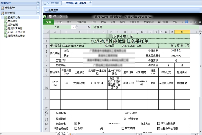Screen dimensions: 202x135
Task: Check the 给出检测数据 checkbox
Action: click(x=158, y=123)
